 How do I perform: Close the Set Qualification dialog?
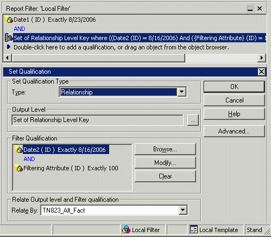point(261,72)
